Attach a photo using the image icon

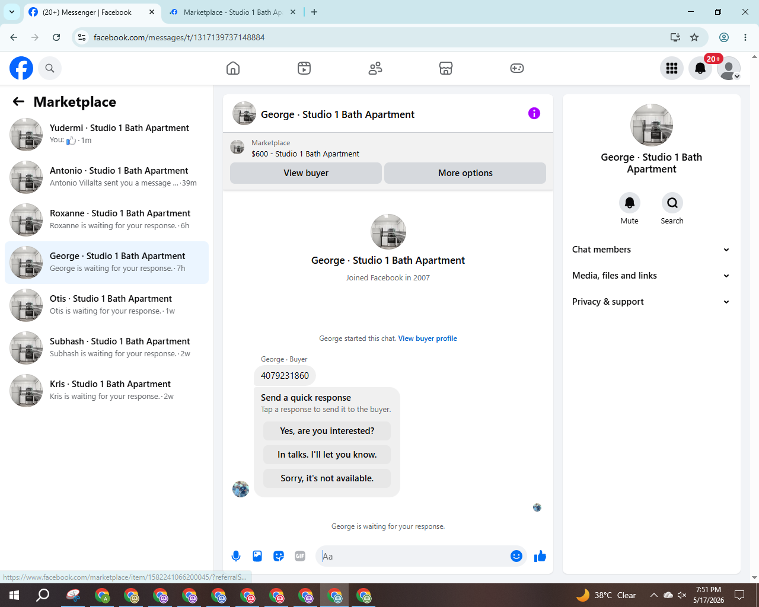click(257, 556)
